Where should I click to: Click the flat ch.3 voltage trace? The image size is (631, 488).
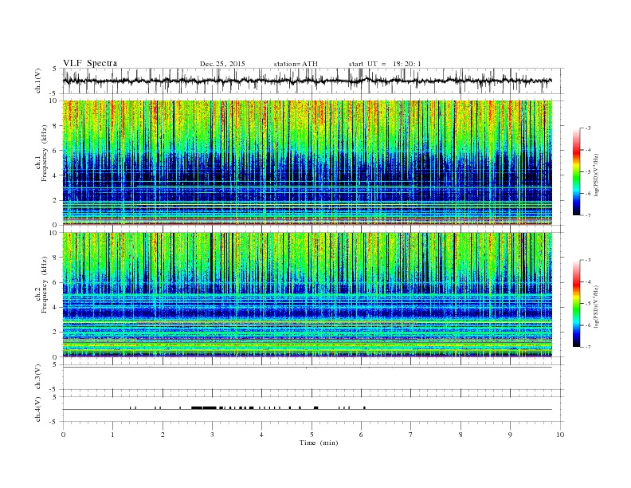point(308,368)
